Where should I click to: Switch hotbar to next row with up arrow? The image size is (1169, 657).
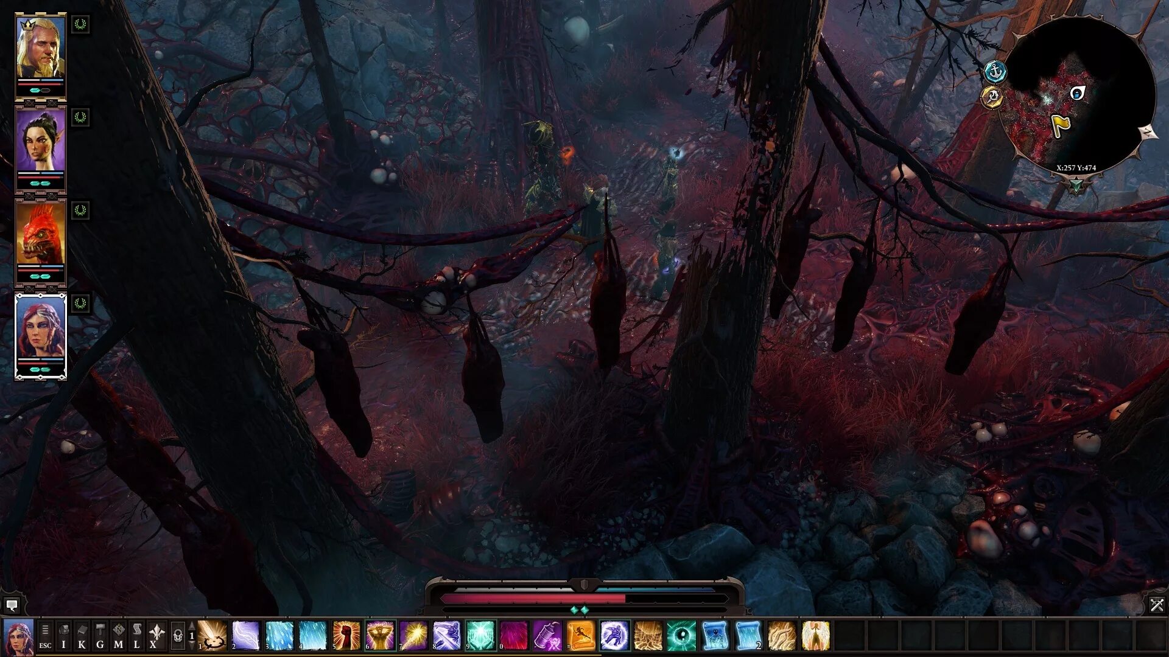click(192, 626)
